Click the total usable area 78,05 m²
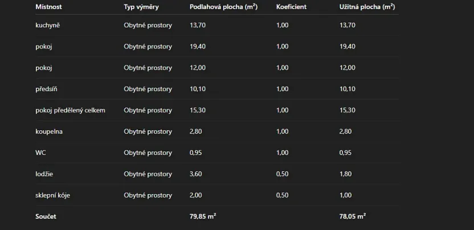Screen dimensions: 474x230 (x=352, y=216)
